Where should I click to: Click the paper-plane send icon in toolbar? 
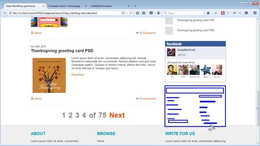pos(215,13)
